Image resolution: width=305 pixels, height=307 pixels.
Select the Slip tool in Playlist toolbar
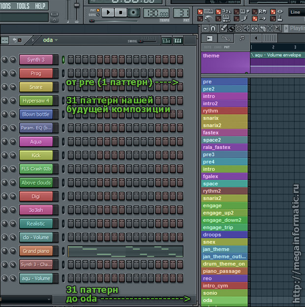coord(254,29)
